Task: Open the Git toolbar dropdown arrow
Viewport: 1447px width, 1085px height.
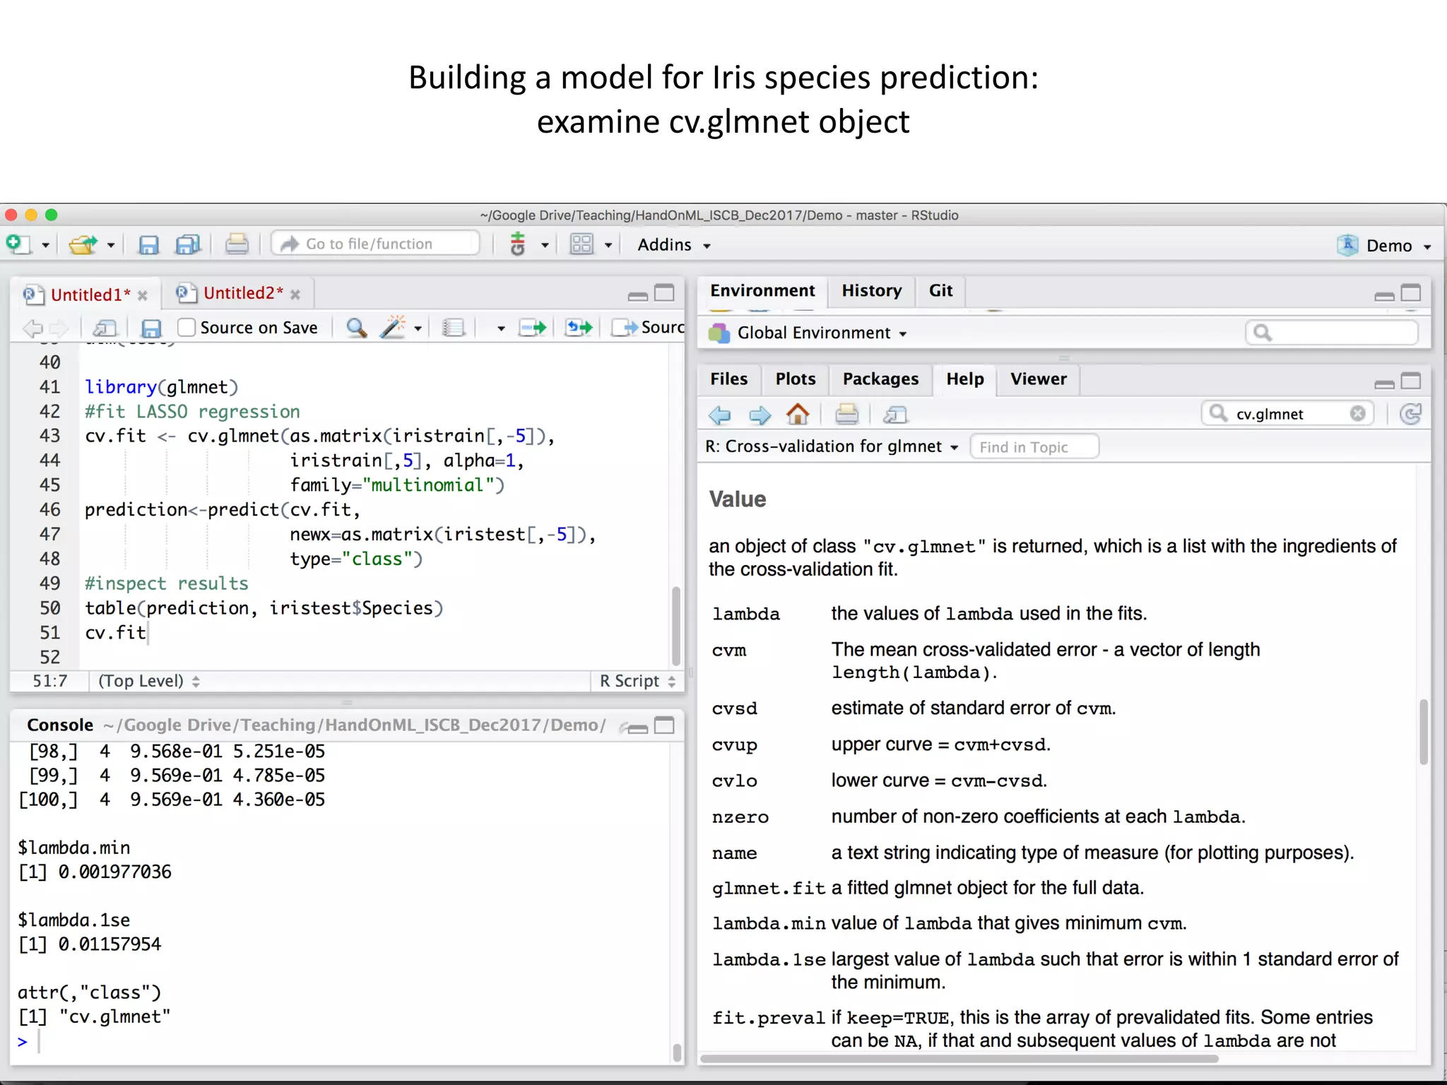Action: [545, 246]
